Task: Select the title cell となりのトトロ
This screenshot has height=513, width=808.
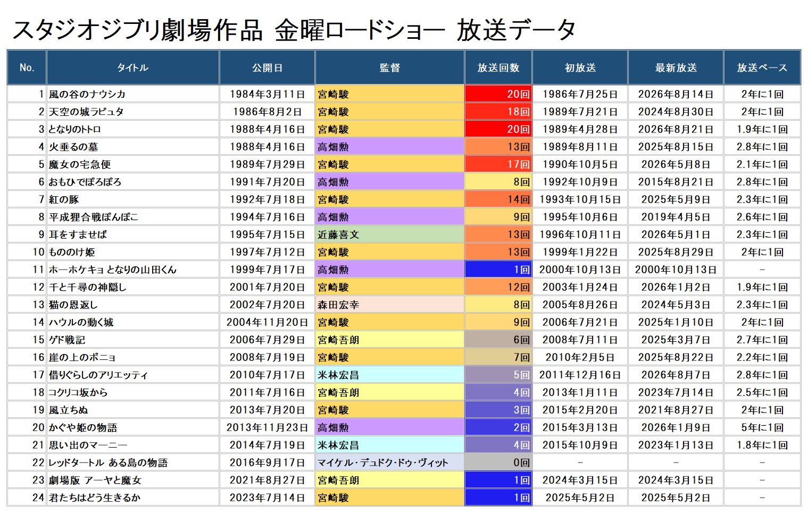Action: click(133, 129)
